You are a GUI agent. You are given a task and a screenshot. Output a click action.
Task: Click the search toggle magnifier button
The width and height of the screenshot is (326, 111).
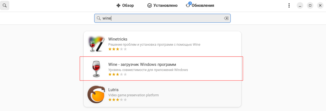(x=5, y=5)
